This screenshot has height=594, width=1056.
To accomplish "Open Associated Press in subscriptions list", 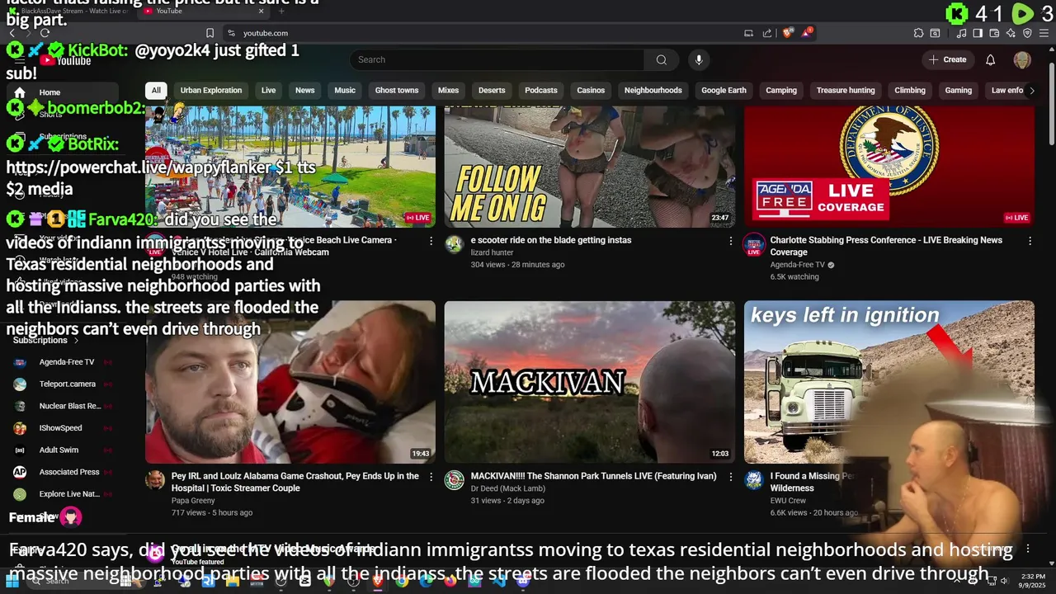I will pyautogui.click(x=62, y=472).
